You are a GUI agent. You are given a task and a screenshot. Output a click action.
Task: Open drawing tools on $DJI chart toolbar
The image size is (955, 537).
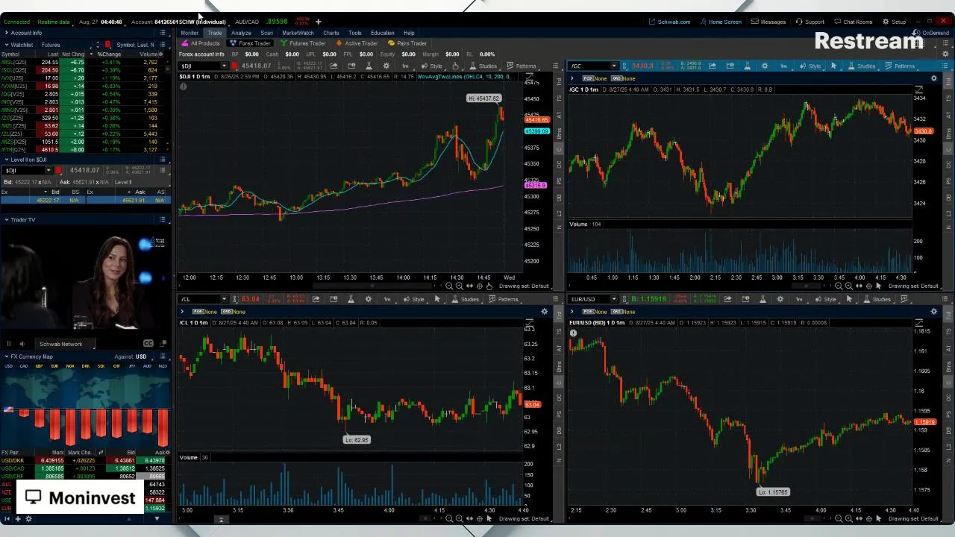point(455,66)
